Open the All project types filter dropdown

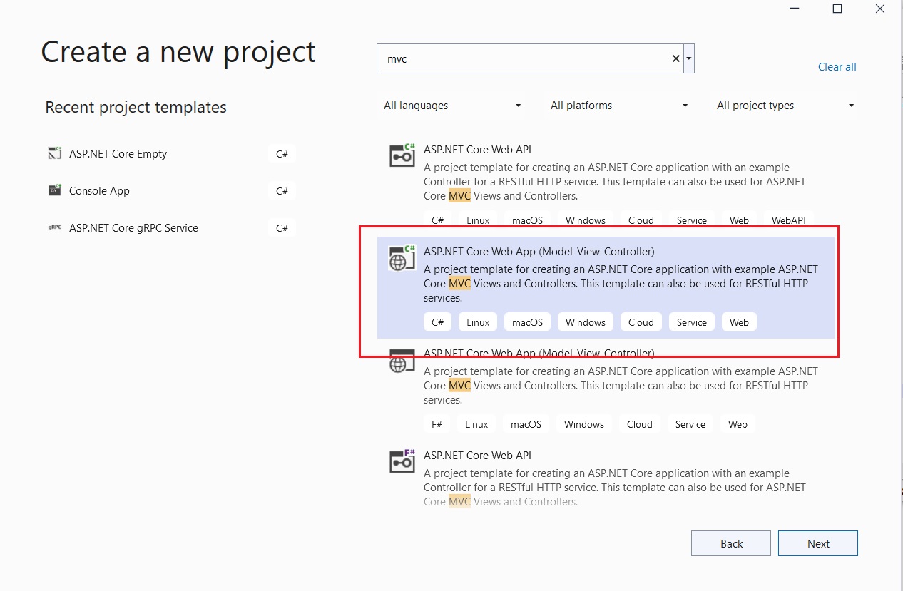[x=785, y=106]
